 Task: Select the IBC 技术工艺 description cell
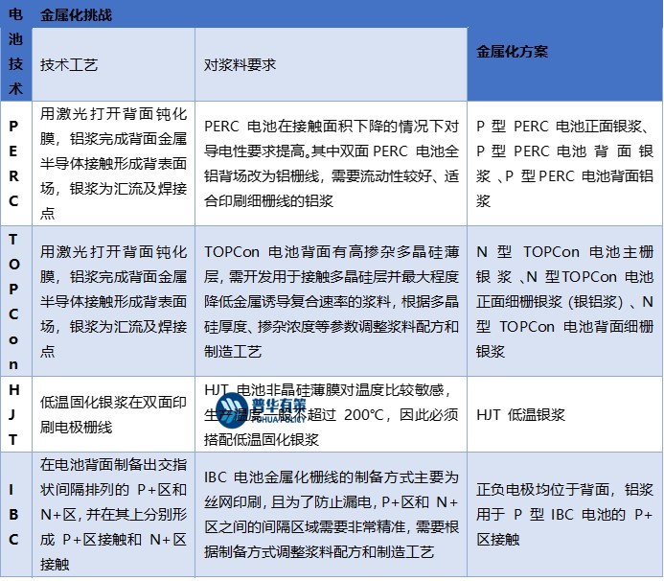pos(113,514)
